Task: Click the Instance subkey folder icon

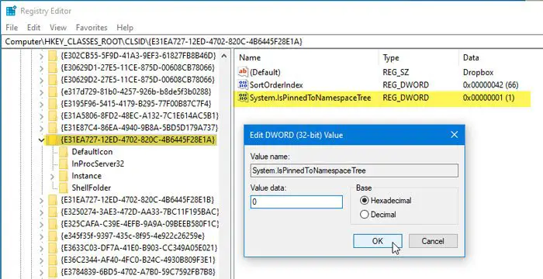Action: (64, 176)
